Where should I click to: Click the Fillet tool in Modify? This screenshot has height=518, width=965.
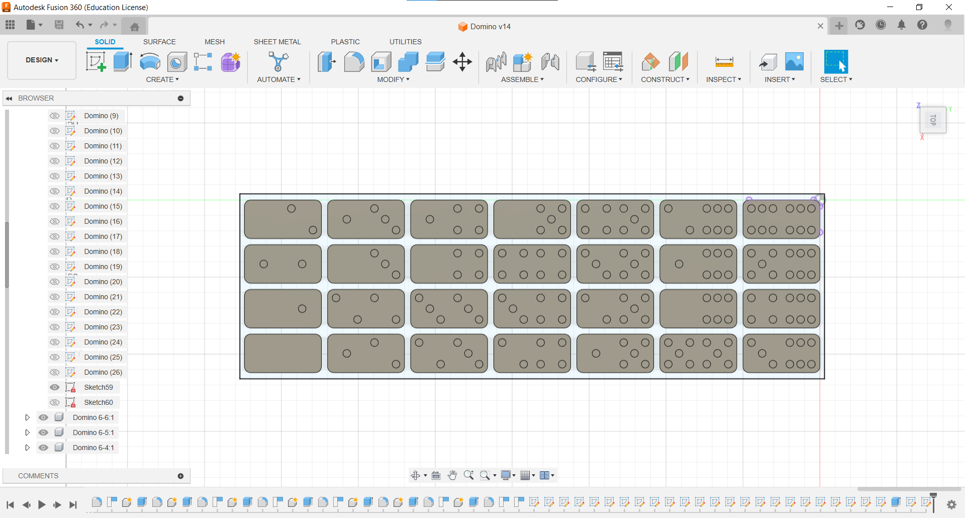[x=354, y=62]
